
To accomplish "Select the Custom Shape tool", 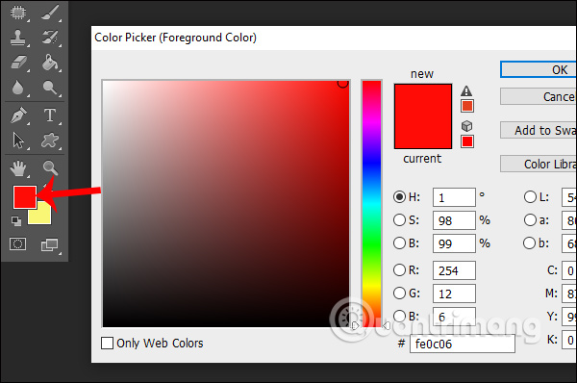I will coord(50,140).
